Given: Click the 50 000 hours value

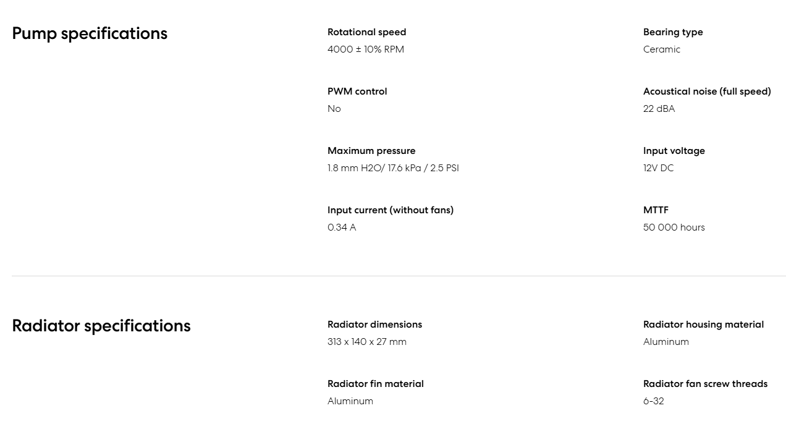Looking at the screenshot, I should [674, 227].
